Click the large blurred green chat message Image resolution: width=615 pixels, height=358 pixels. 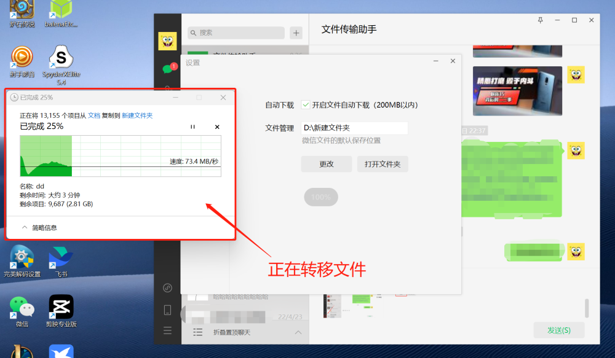tap(512, 179)
